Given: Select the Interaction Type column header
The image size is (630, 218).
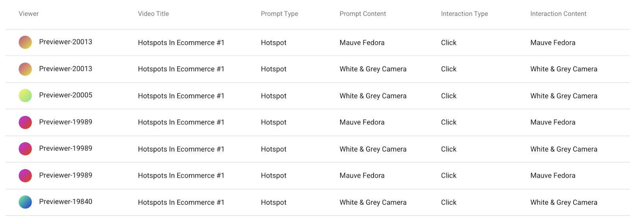Looking at the screenshot, I should [x=464, y=14].
